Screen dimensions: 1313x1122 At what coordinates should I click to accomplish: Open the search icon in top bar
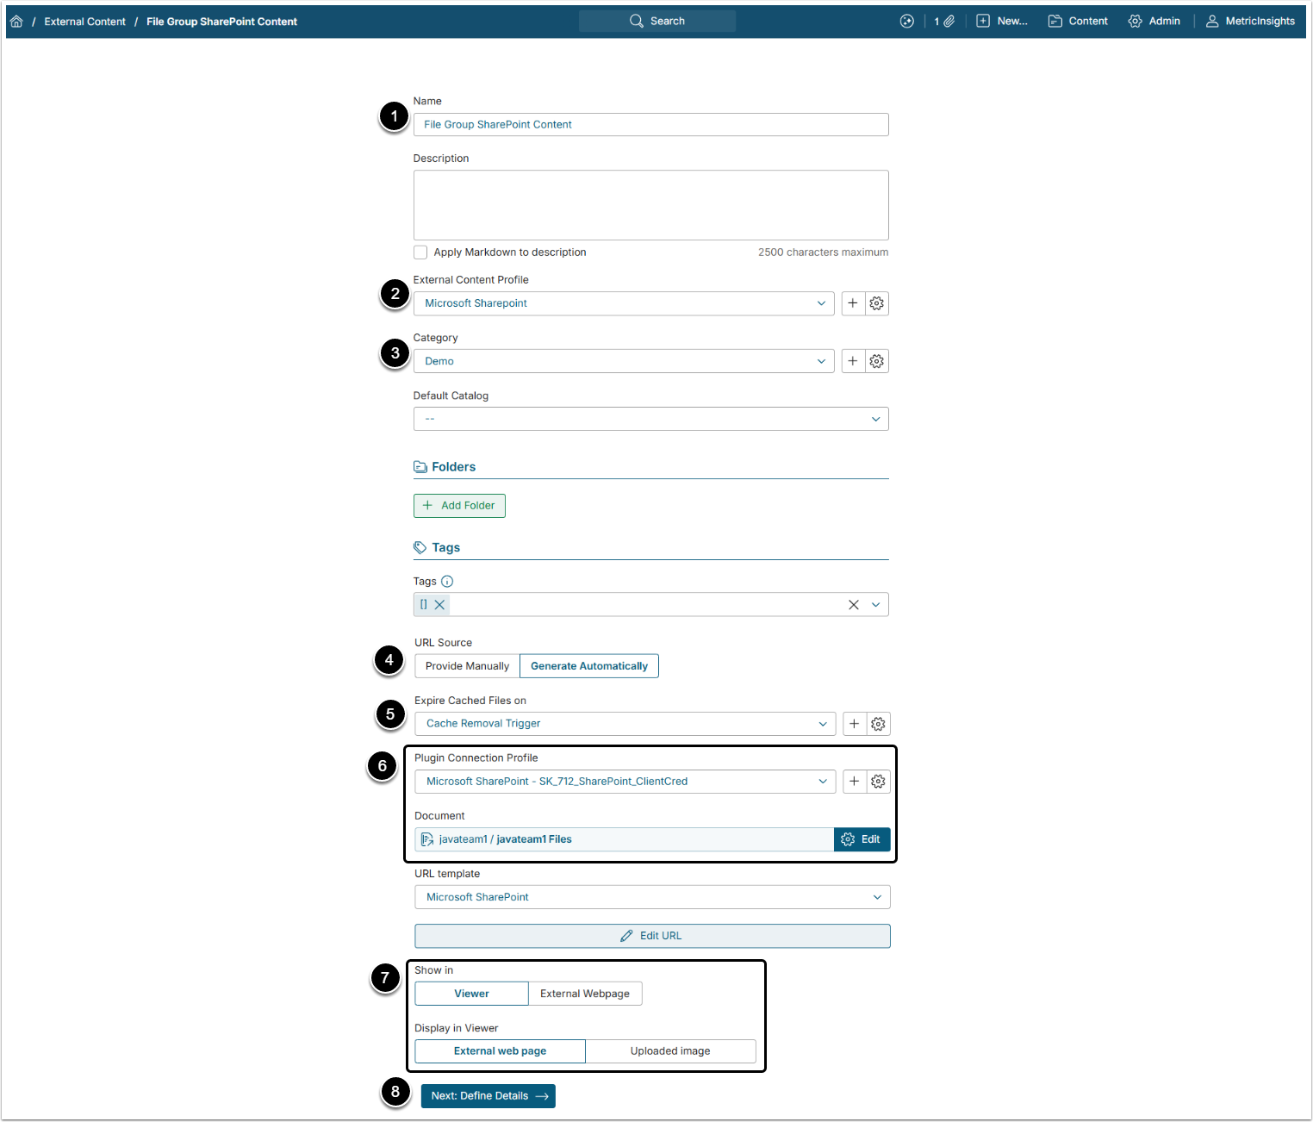(637, 21)
